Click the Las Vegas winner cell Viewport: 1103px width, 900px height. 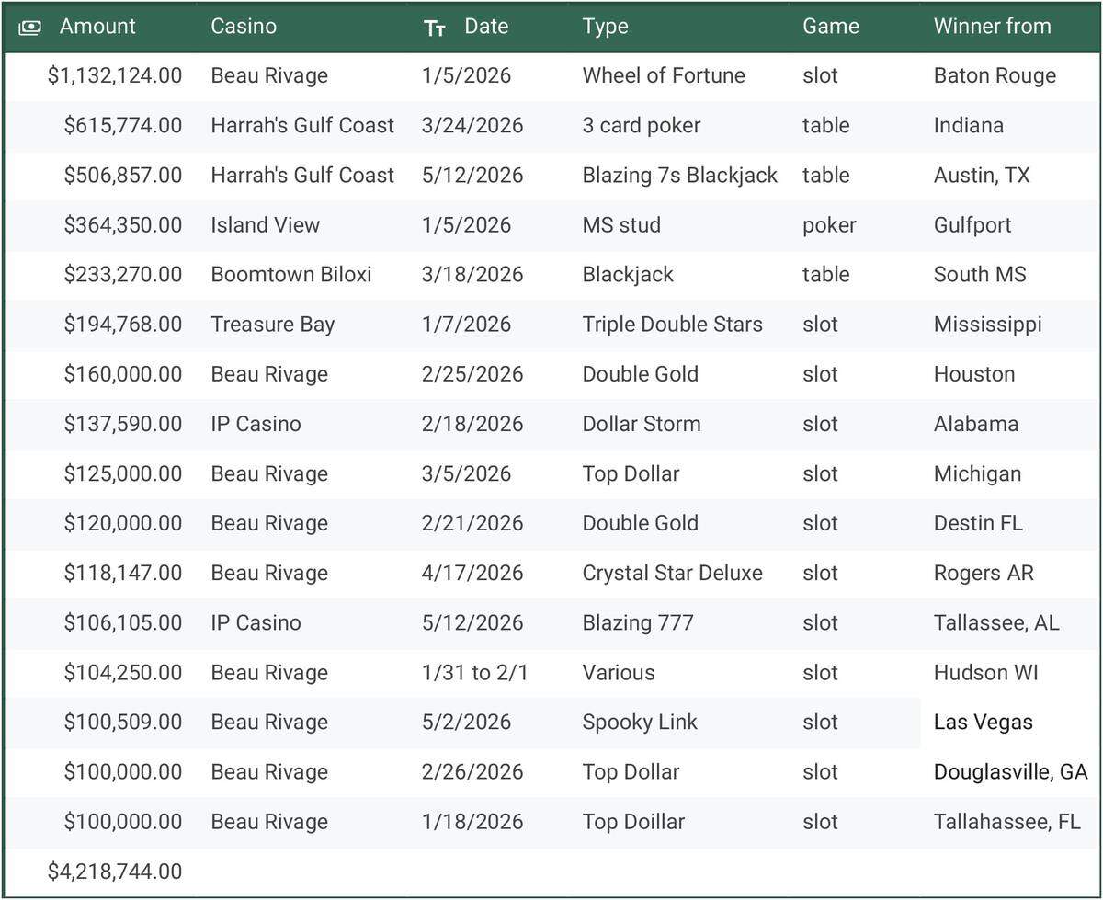pos(984,721)
